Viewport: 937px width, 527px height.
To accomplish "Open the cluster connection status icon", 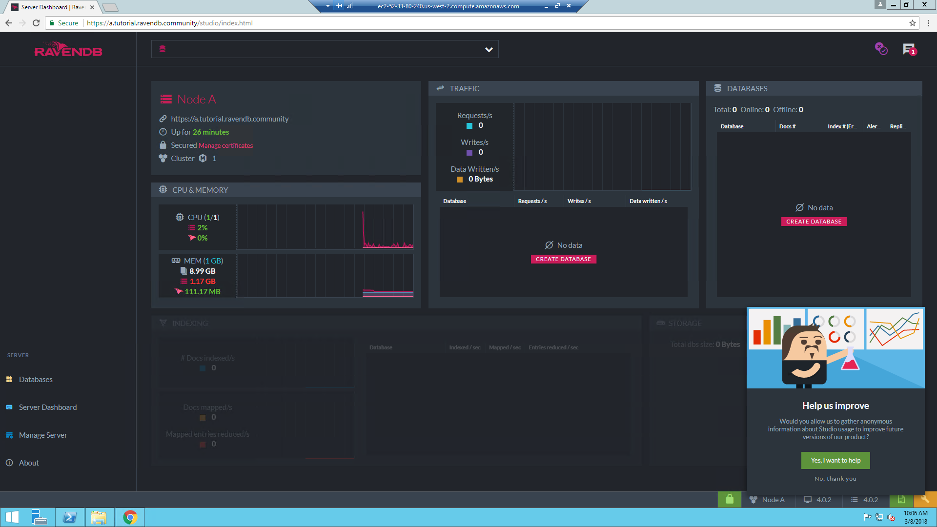I will click(881, 49).
